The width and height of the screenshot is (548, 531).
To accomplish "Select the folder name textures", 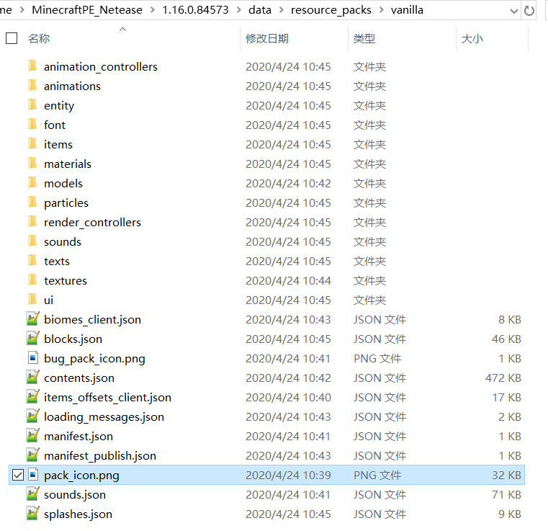I will pos(66,280).
